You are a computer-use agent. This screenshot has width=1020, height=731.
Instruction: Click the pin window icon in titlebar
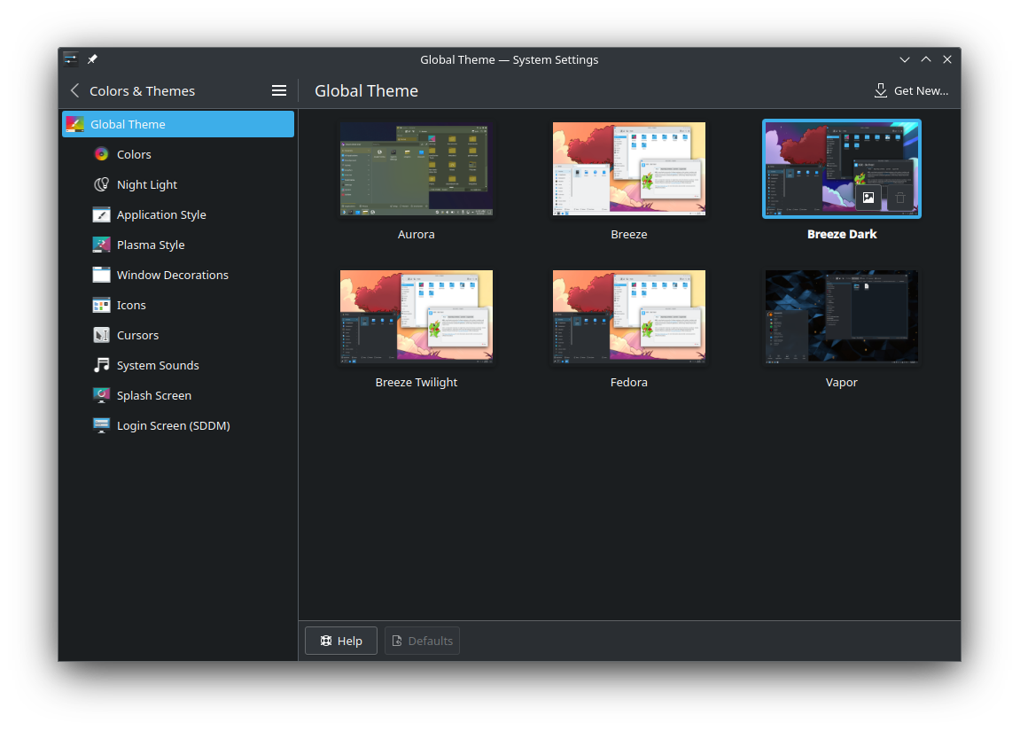click(x=92, y=59)
